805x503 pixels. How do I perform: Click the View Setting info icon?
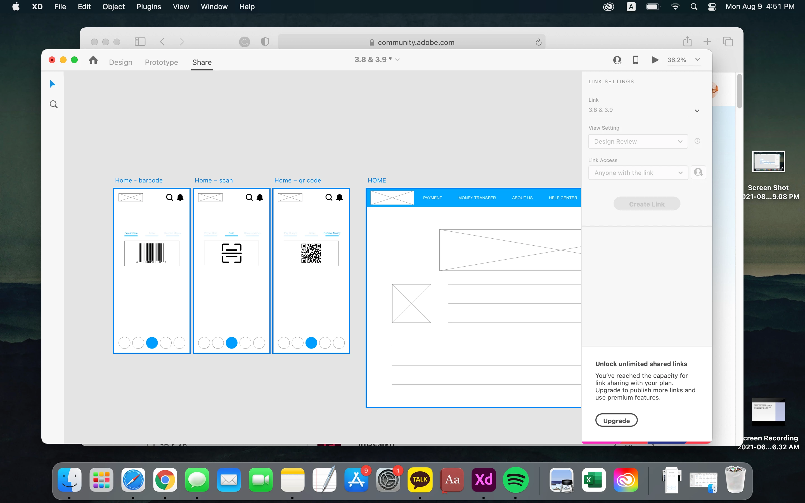697,141
